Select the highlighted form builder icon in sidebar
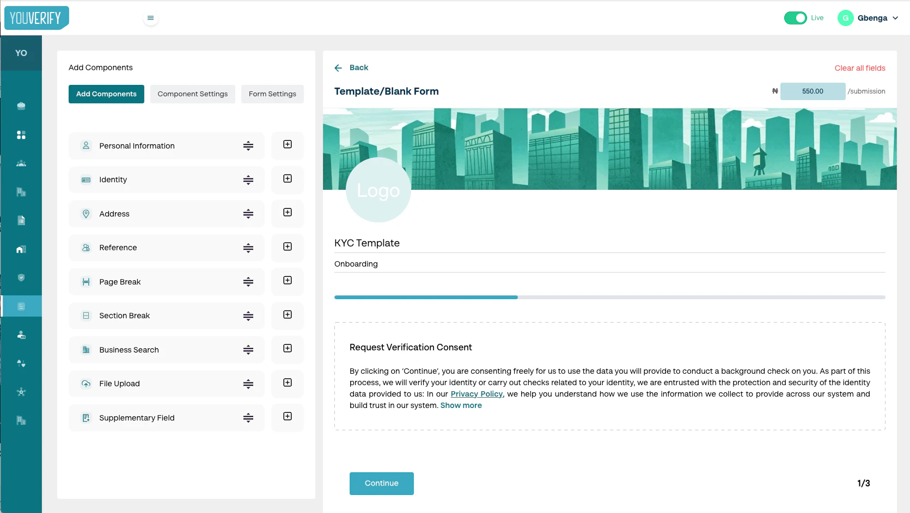 point(21,306)
